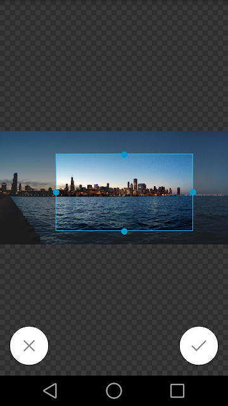The height and width of the screenshot is (406, 228).
Task: Click the water inside the crop selection
Action: 124,213
